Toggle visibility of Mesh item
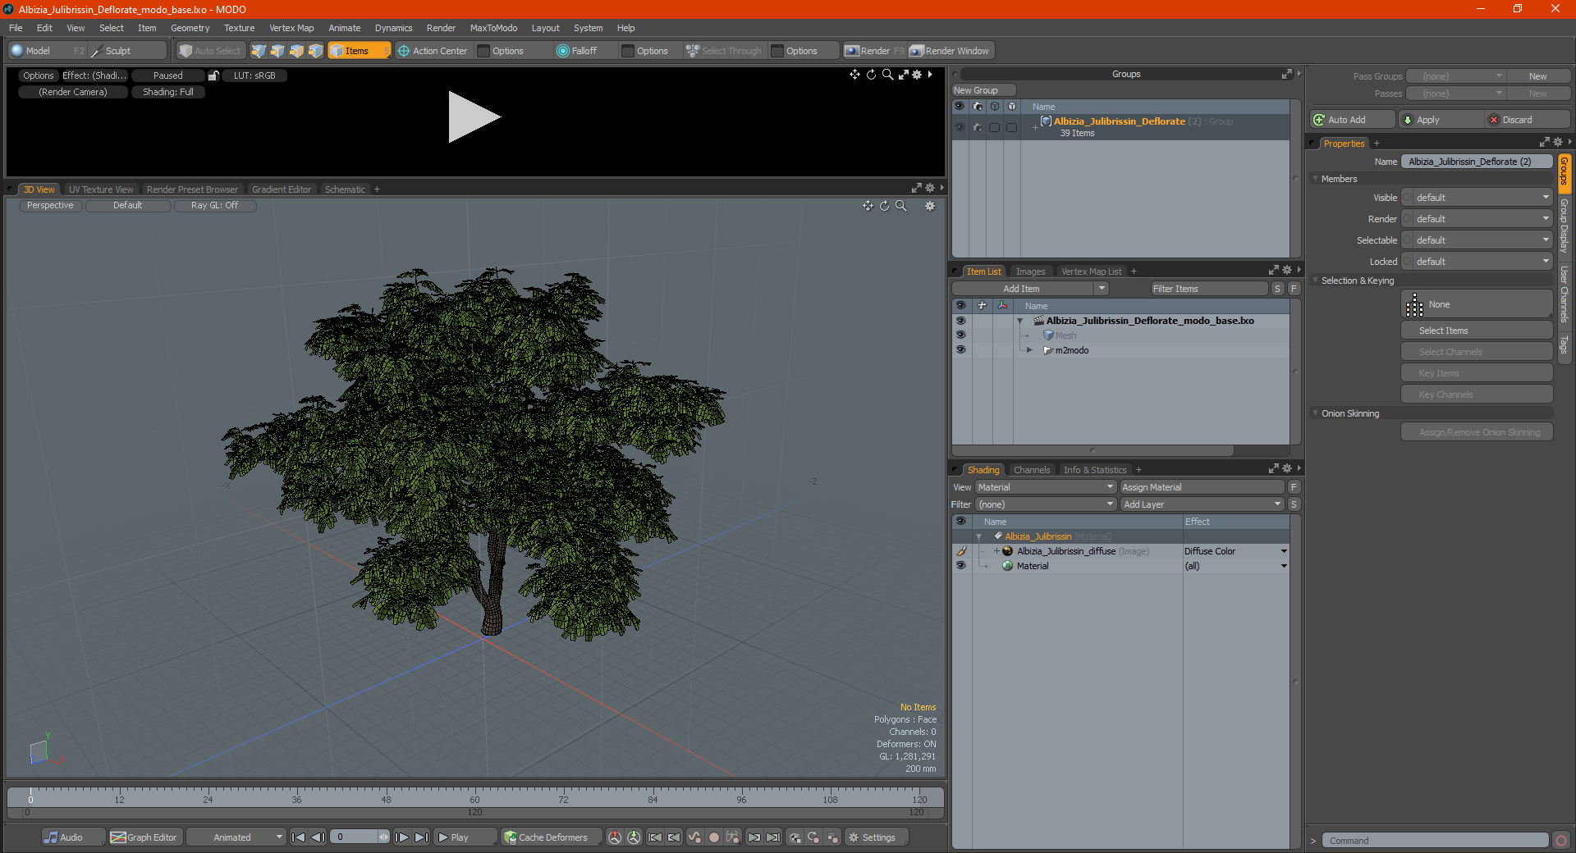Image resolution: width=1576 pixels, height=853 pixels. [960, 335]
